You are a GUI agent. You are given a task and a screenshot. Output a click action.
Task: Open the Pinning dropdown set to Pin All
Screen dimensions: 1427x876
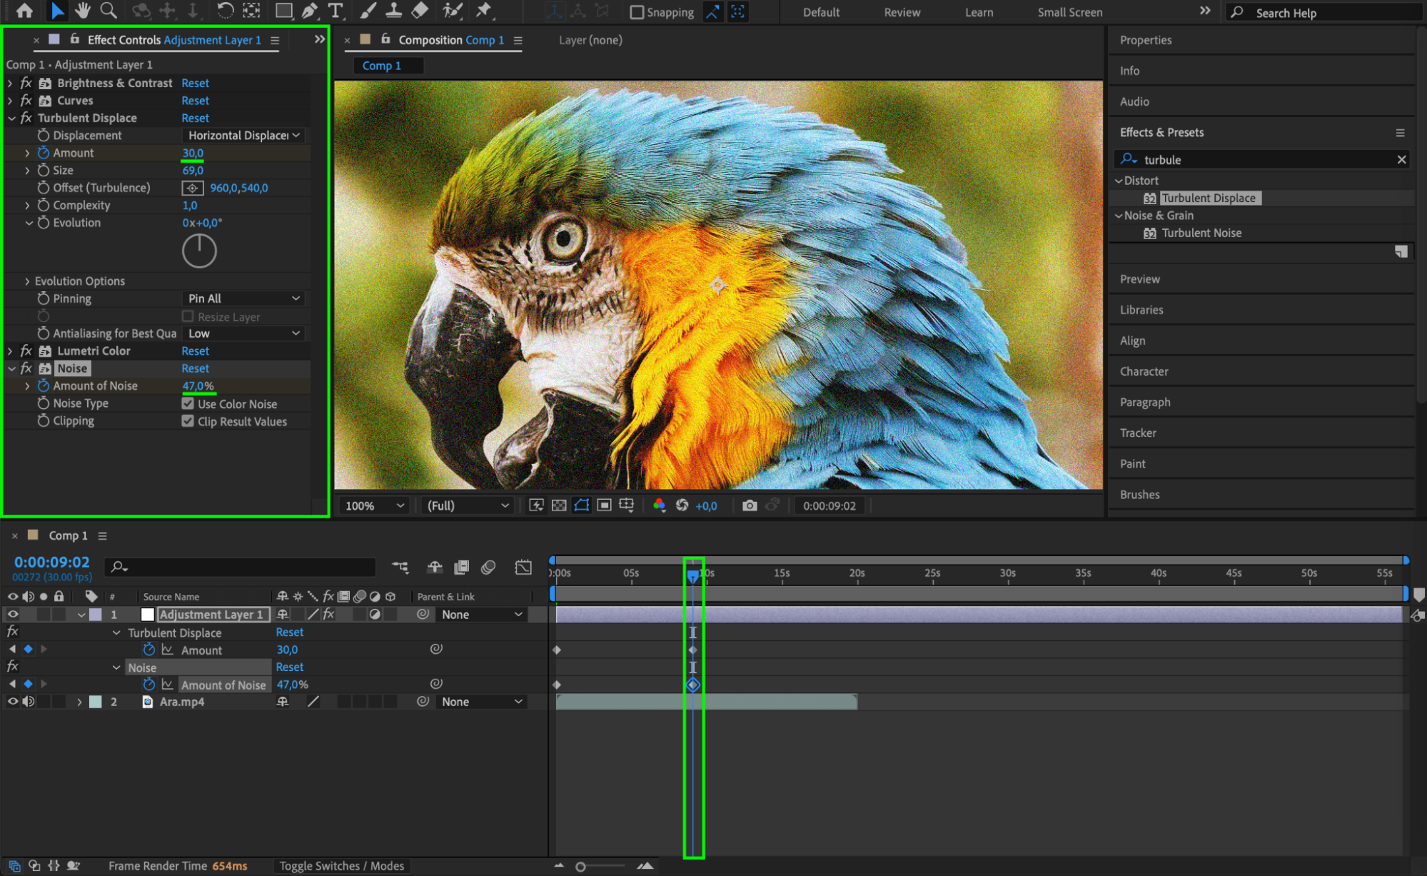point(244,298)
